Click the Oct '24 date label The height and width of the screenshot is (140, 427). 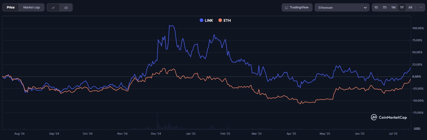(x=88, y=134)
